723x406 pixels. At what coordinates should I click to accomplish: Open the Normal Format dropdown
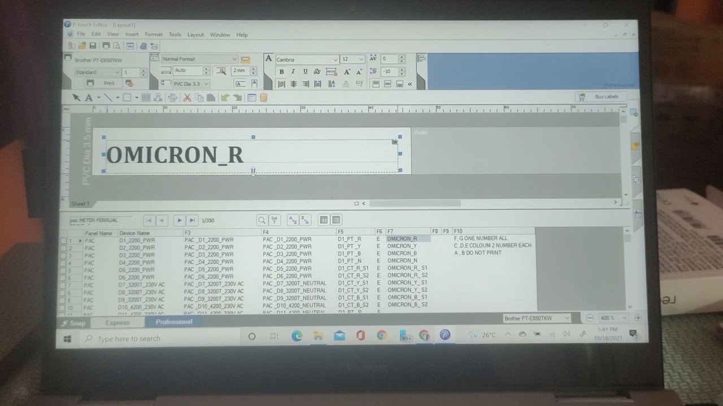click(x=234, y=59)
